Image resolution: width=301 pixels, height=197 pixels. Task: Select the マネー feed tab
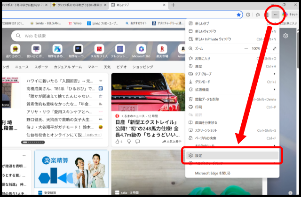click(x=93, y=67)
